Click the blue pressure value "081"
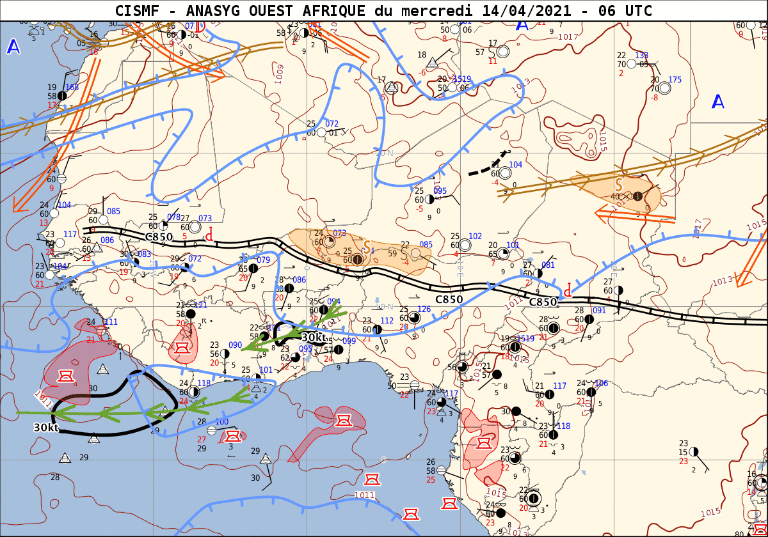This screenshot has width=768, height=537. [x=548, y=265]
